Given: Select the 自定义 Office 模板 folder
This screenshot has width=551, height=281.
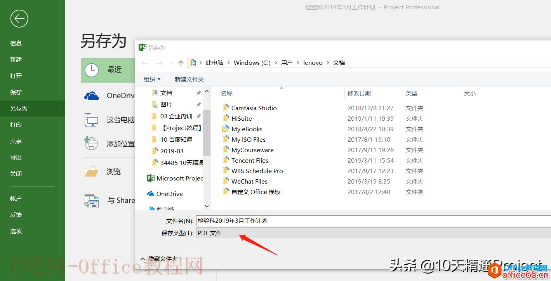Looking at the screenshot, I should pyautogui.click(x=256, y=192).
